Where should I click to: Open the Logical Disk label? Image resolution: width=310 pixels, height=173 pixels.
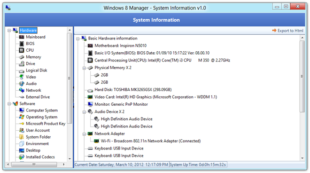[36, 70]
